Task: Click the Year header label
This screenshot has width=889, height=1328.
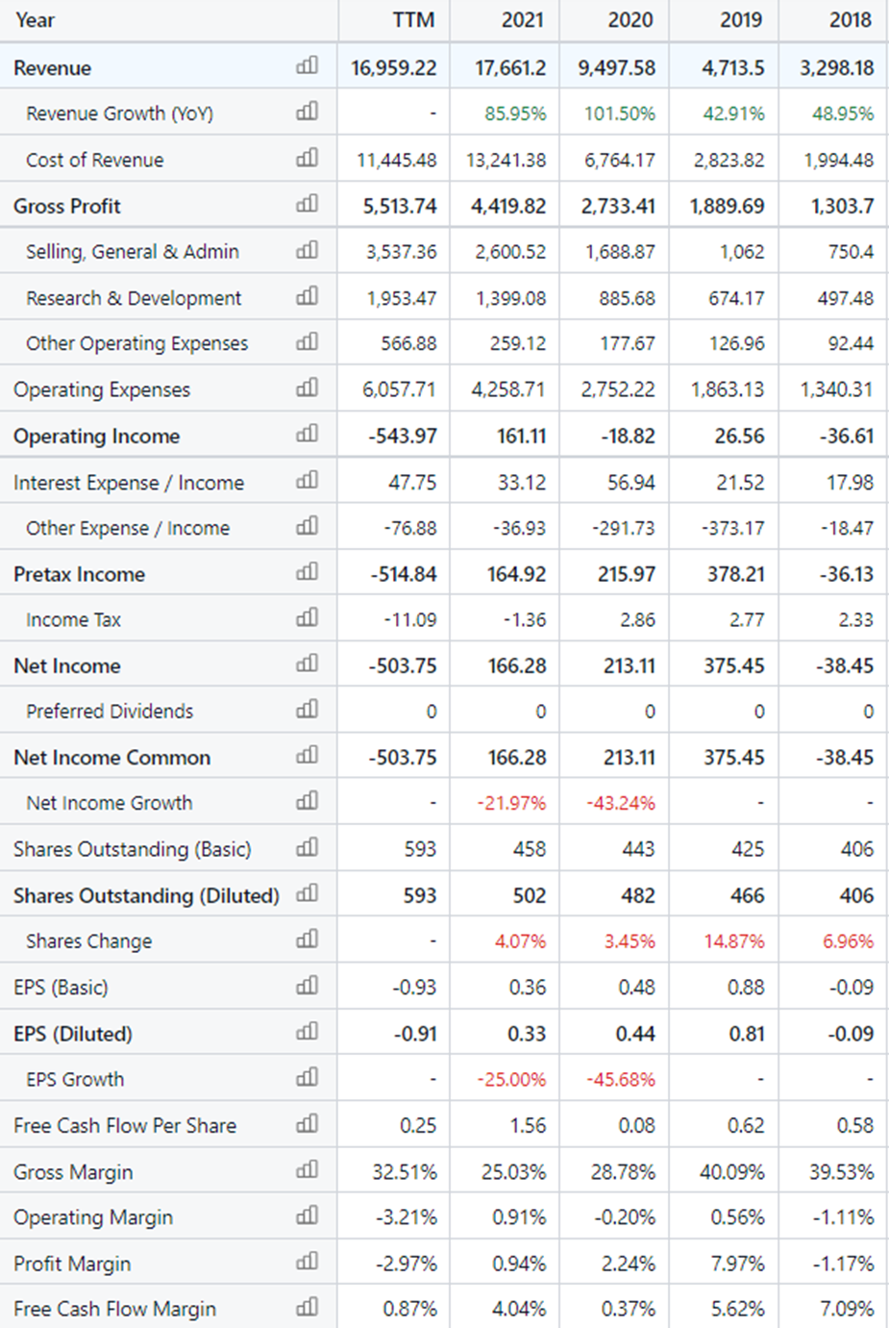Action: [x=35, y=20]
